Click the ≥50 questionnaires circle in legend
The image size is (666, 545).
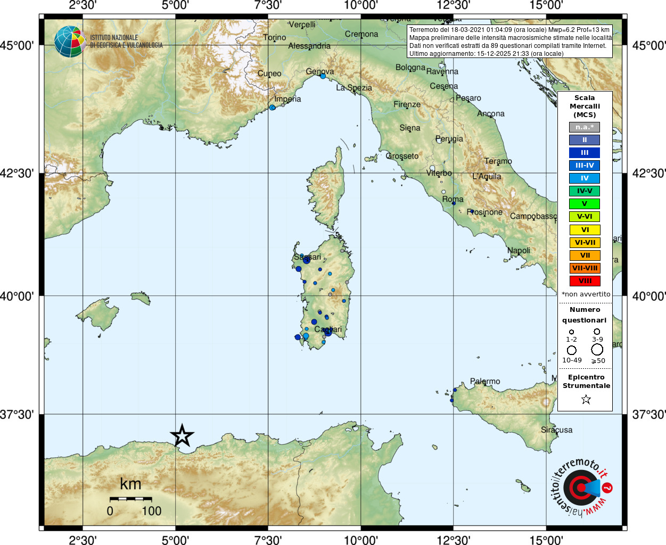point(597,350)
